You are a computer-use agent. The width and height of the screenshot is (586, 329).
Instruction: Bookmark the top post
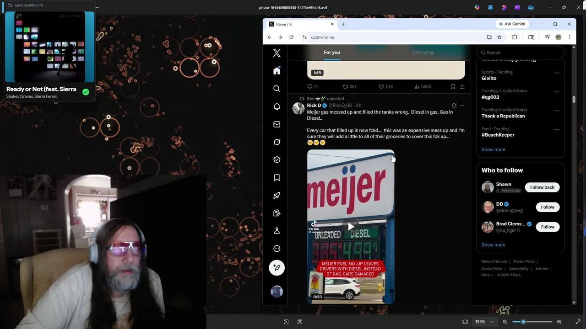pos(453,86)
